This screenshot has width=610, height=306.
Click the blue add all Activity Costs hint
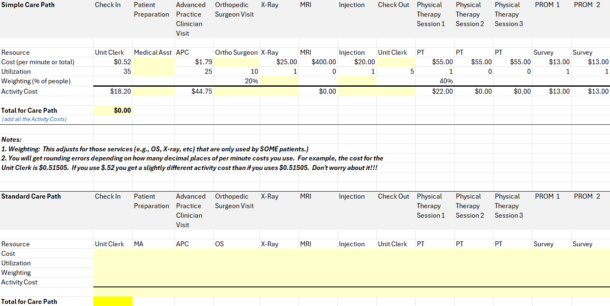pos(34,119)
